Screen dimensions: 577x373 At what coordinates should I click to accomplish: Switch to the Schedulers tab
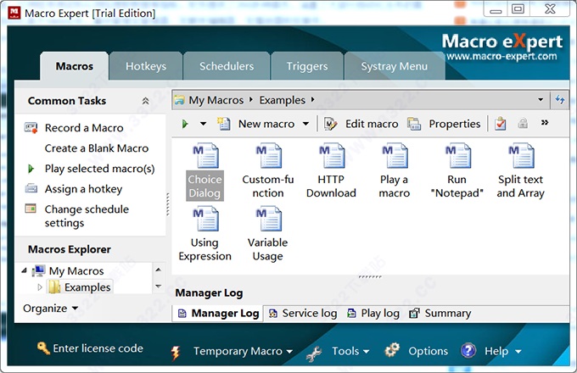coord(226,66)
